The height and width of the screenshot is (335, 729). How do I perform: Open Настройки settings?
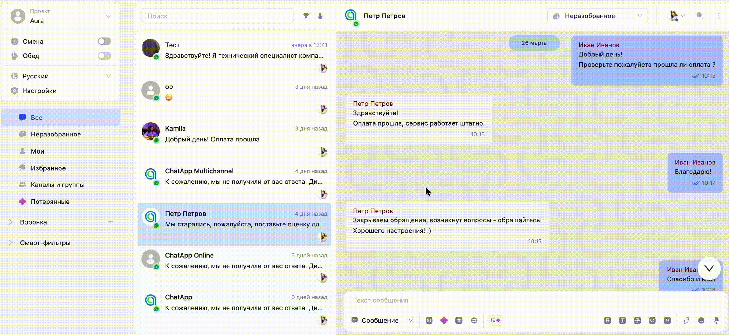click(39, 91)
